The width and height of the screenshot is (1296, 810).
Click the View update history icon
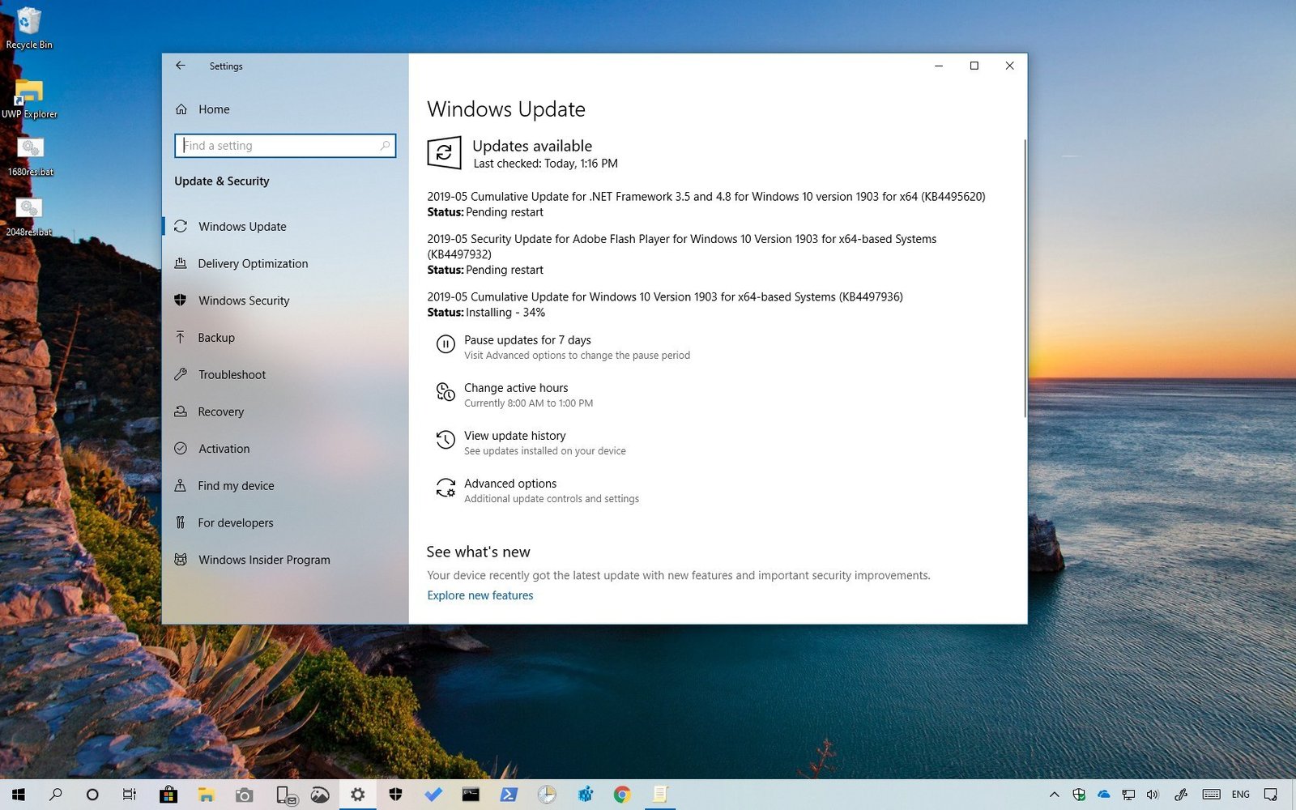446,440
